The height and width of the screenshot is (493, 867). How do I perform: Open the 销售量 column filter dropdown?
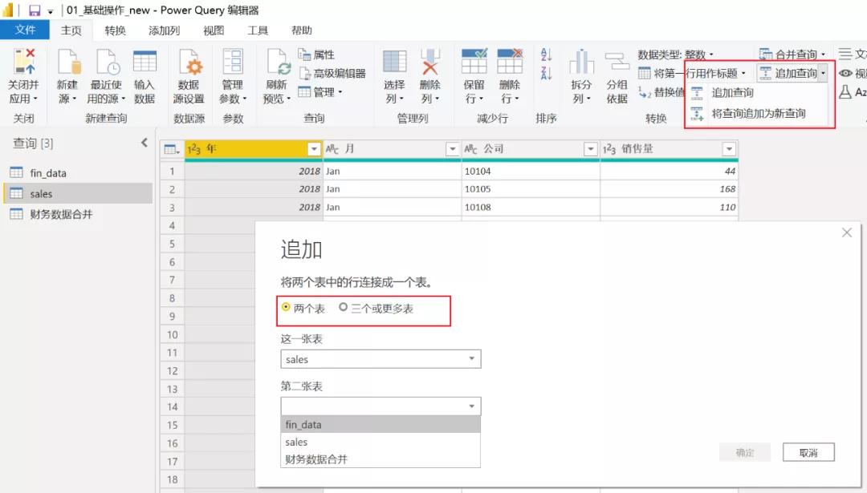[x=729, y=149]
